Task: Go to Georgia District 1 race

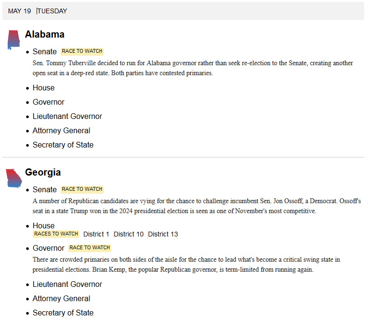Action: (x=96, y=234)
